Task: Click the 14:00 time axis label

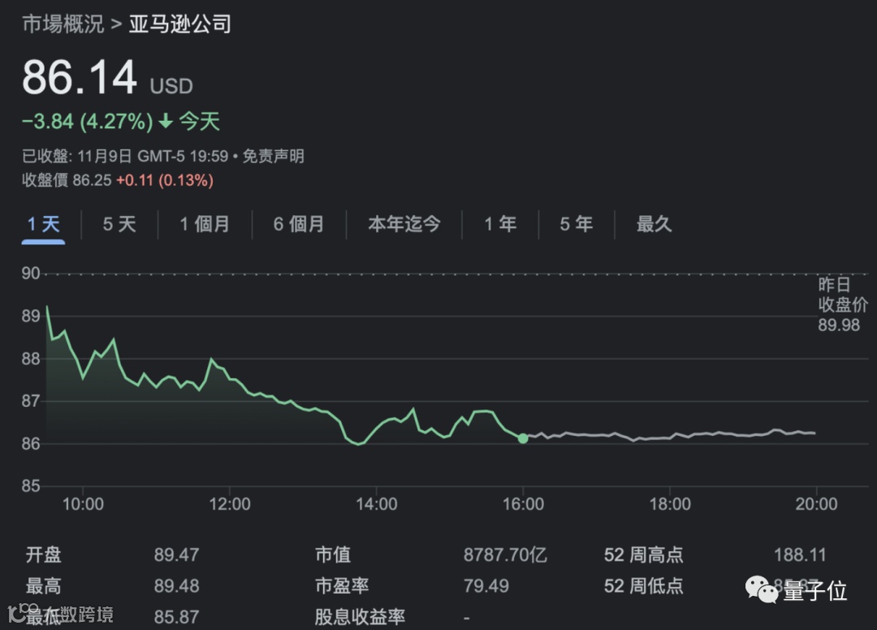Action: pos(377,503)
